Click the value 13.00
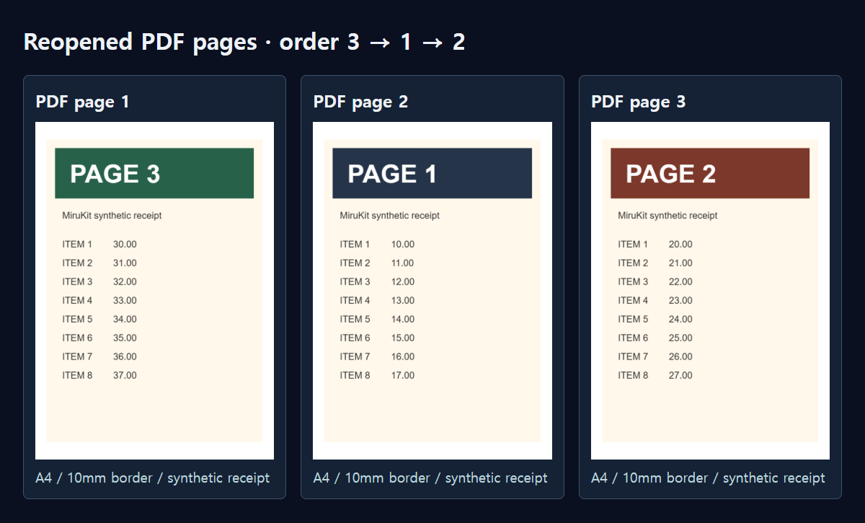Image resolution: width=865 pixels, height=523 pixels. click(403, 301)
